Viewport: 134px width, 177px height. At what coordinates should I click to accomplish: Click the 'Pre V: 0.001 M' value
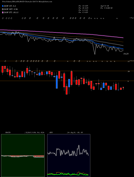pos(106,8)
